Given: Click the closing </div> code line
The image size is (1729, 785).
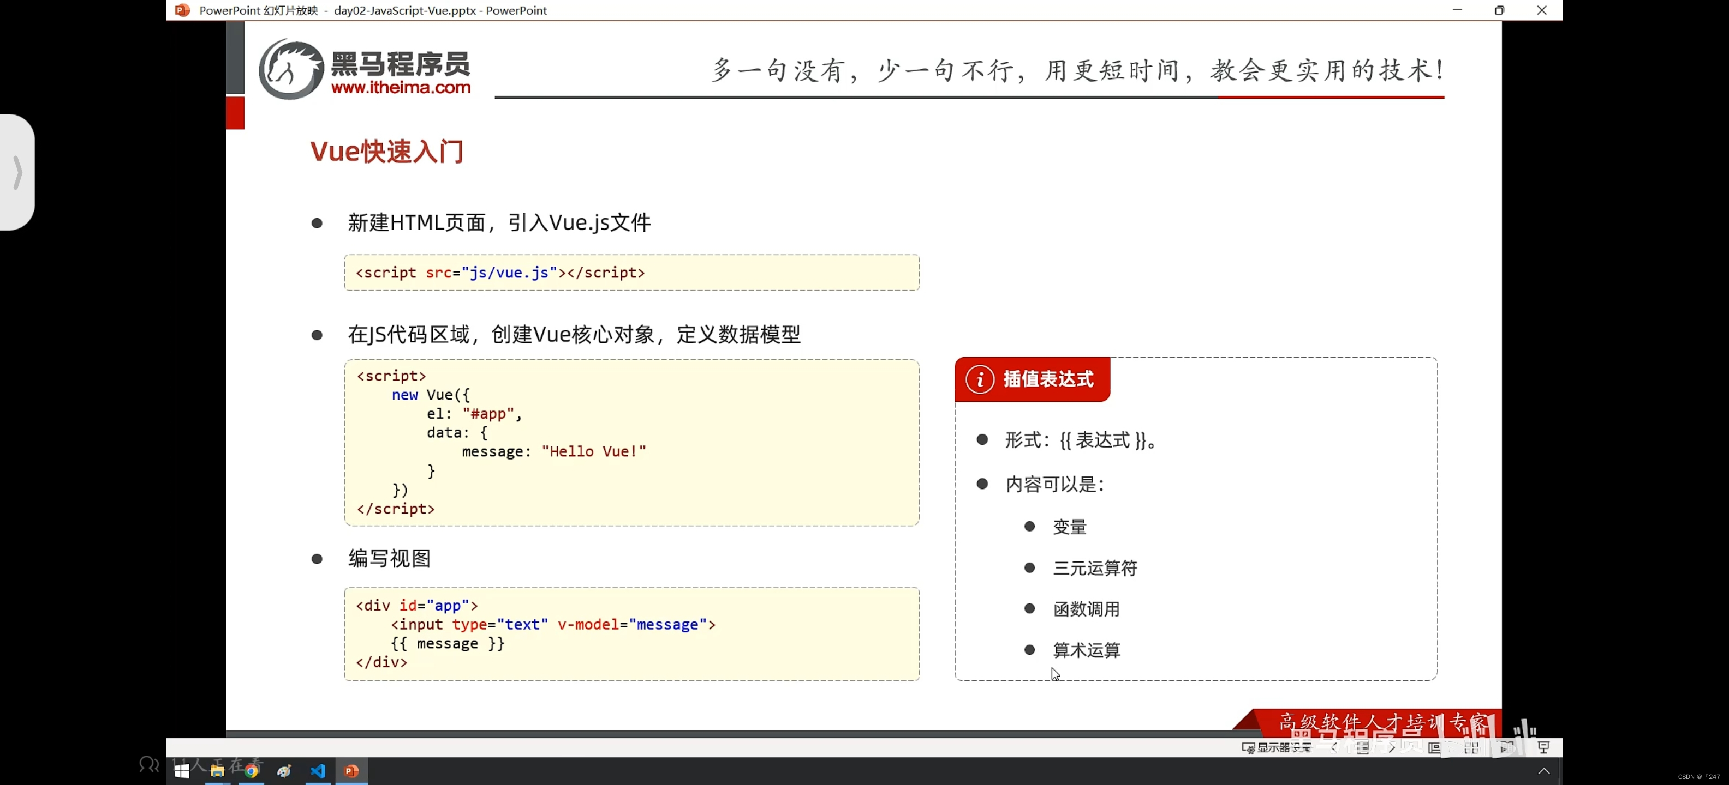Looking at the screenshot, I should coord(381,662).
